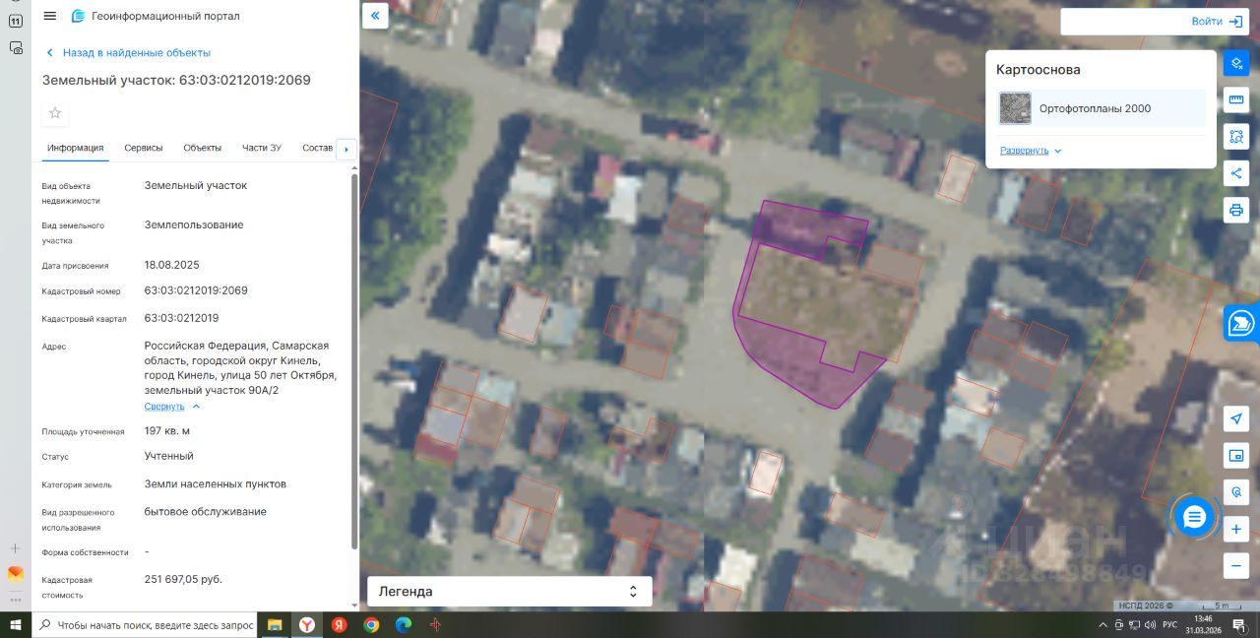Click the date 18.08.2025 value
1260x638 pixels.
click(171, 265)
